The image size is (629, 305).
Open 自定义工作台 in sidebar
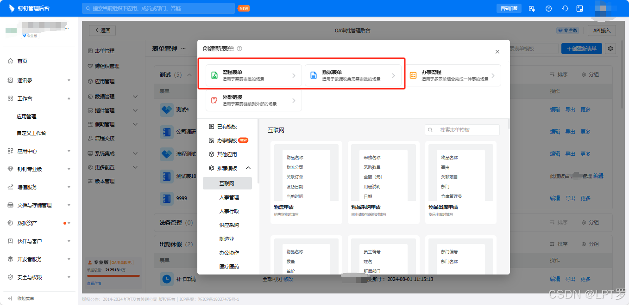(31, 133)
